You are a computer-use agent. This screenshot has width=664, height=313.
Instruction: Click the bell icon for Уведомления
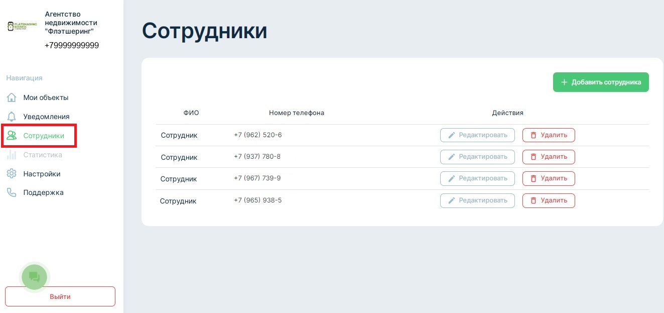(x=12, y=117)
